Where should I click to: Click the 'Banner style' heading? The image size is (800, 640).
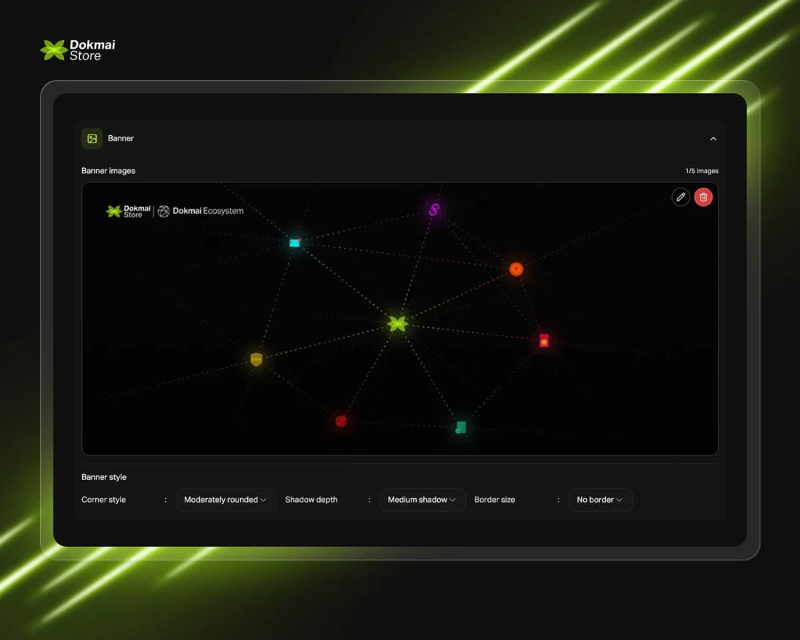(104, 477)
